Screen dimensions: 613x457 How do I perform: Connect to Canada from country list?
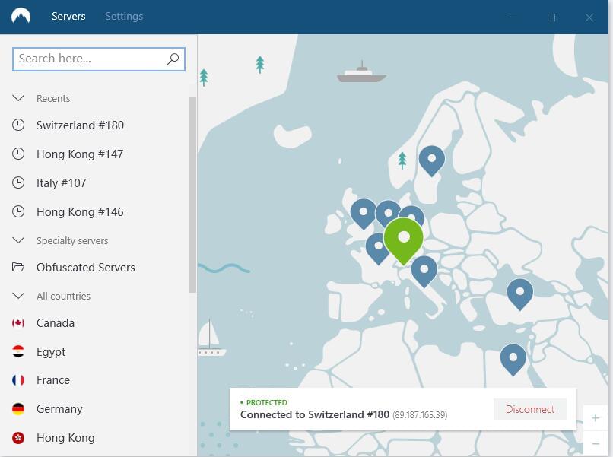(56, 323)
